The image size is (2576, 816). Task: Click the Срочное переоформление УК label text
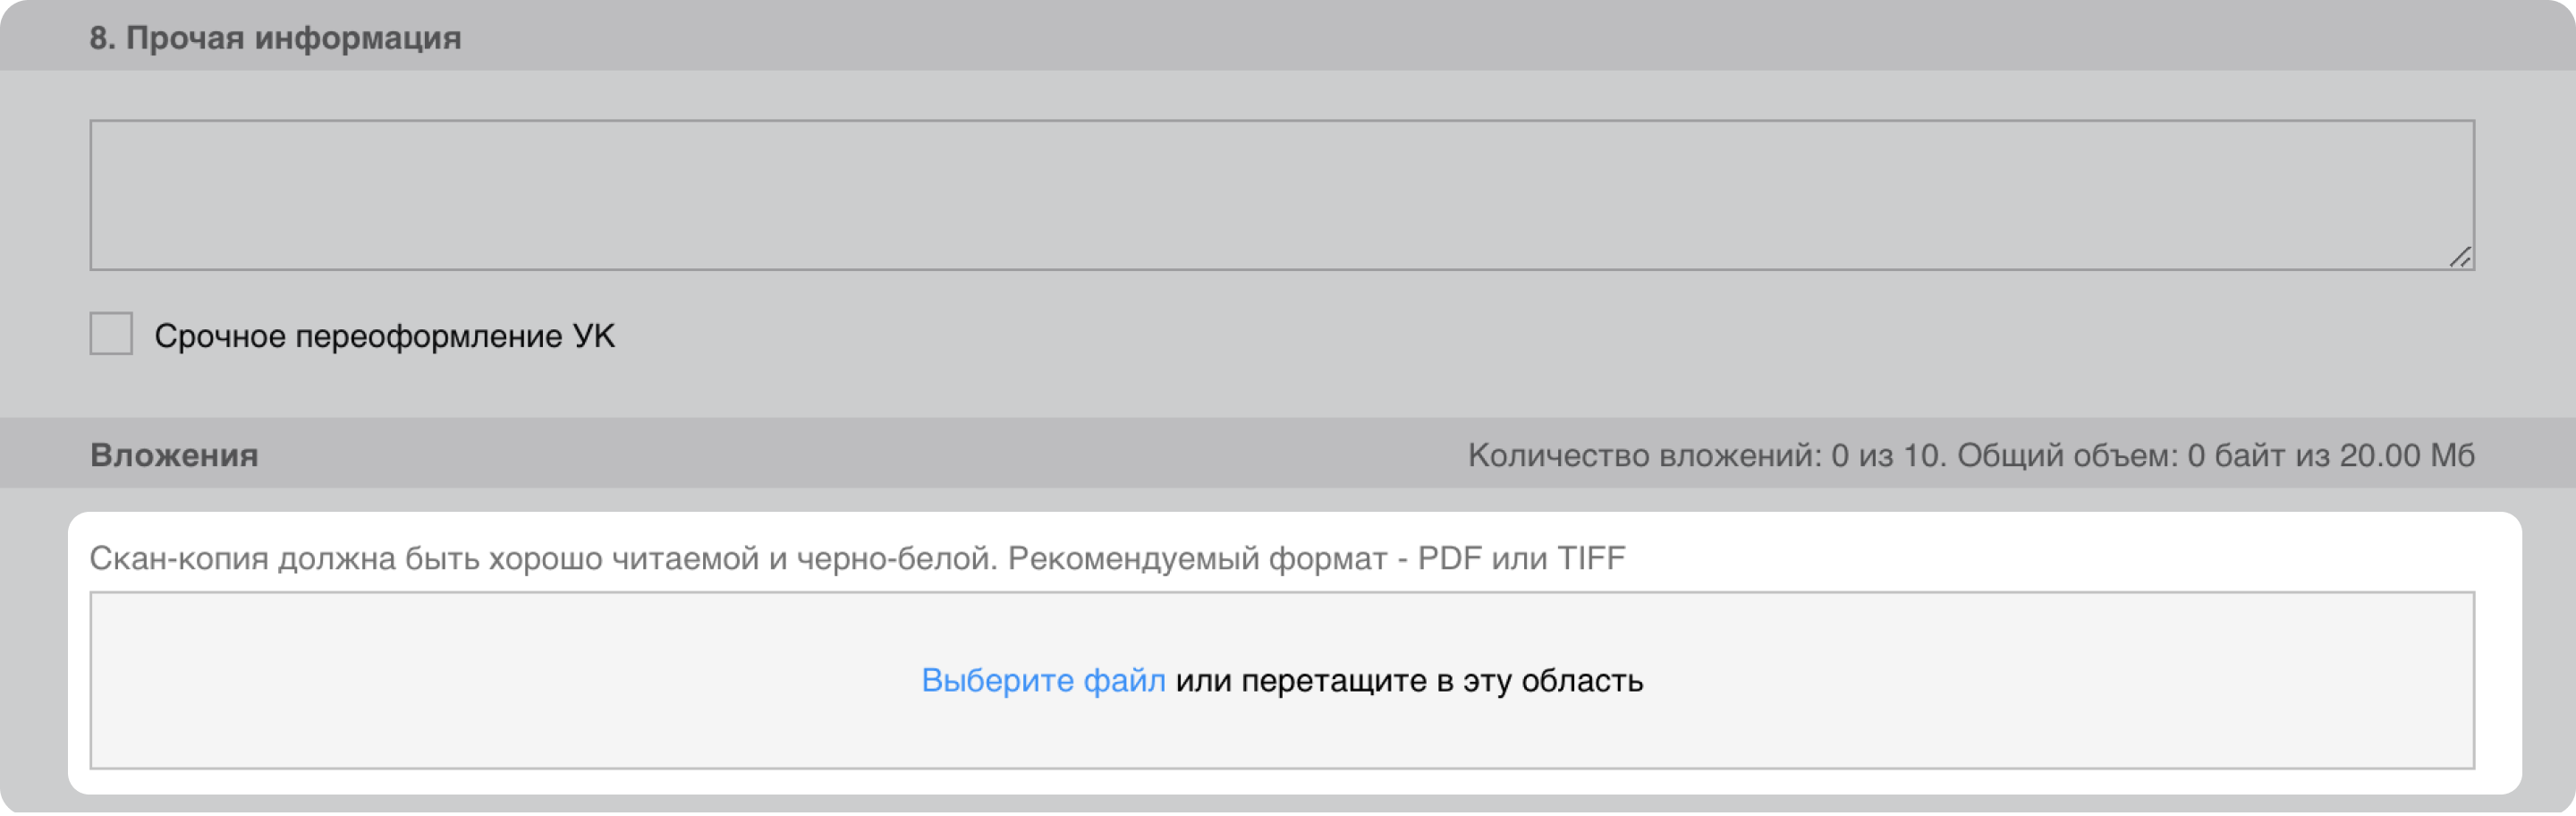(384, 336)
